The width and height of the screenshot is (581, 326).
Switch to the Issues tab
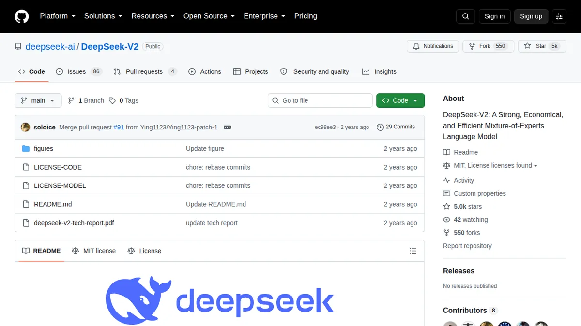78,71
